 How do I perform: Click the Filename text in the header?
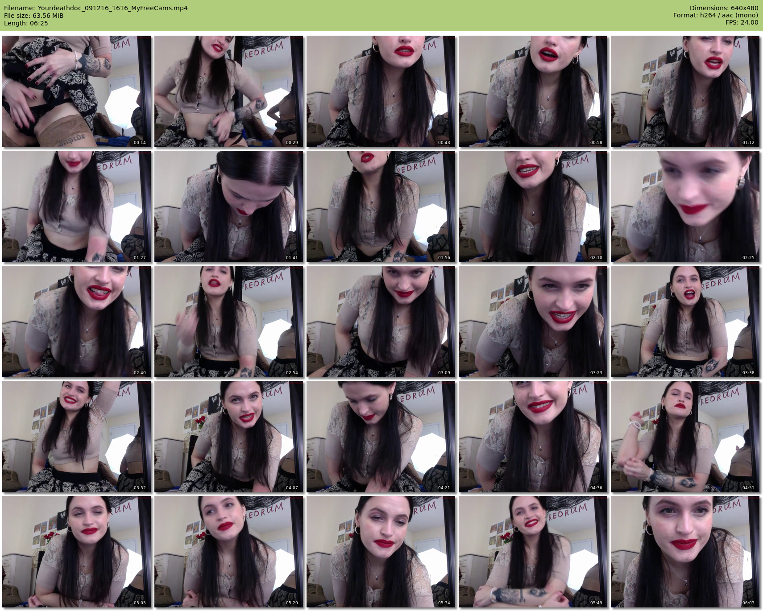pyautogui.click(x=95, y=8)
